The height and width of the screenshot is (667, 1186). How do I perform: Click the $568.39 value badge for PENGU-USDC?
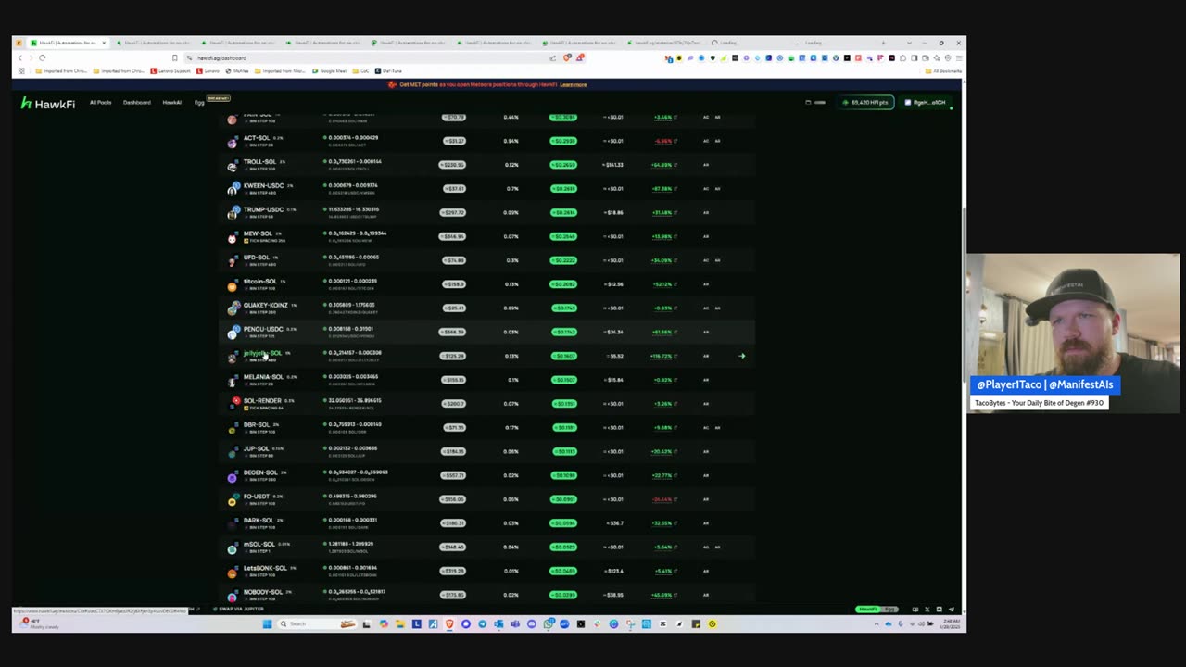point(452,332)
